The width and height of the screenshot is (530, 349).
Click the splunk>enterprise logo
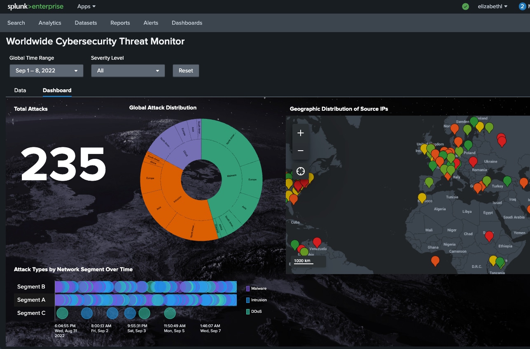pyautogui.click(x=35, y=7)
